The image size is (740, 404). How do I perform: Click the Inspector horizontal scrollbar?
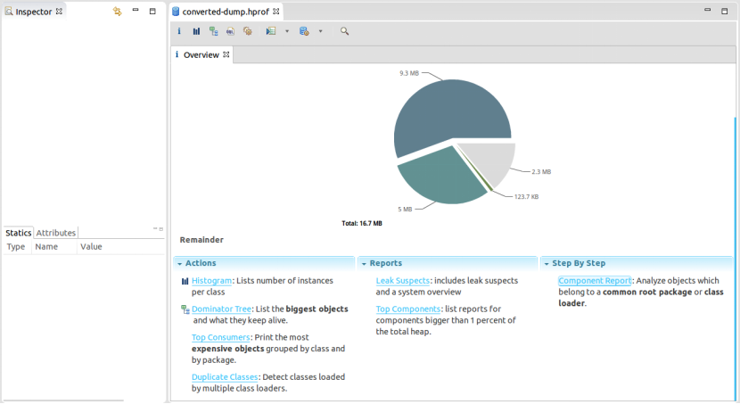pyautogui.click(x=63, y=400)
